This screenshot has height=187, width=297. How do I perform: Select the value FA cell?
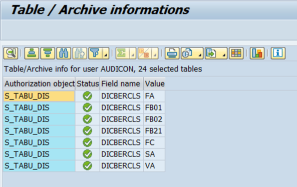(154, 96)
